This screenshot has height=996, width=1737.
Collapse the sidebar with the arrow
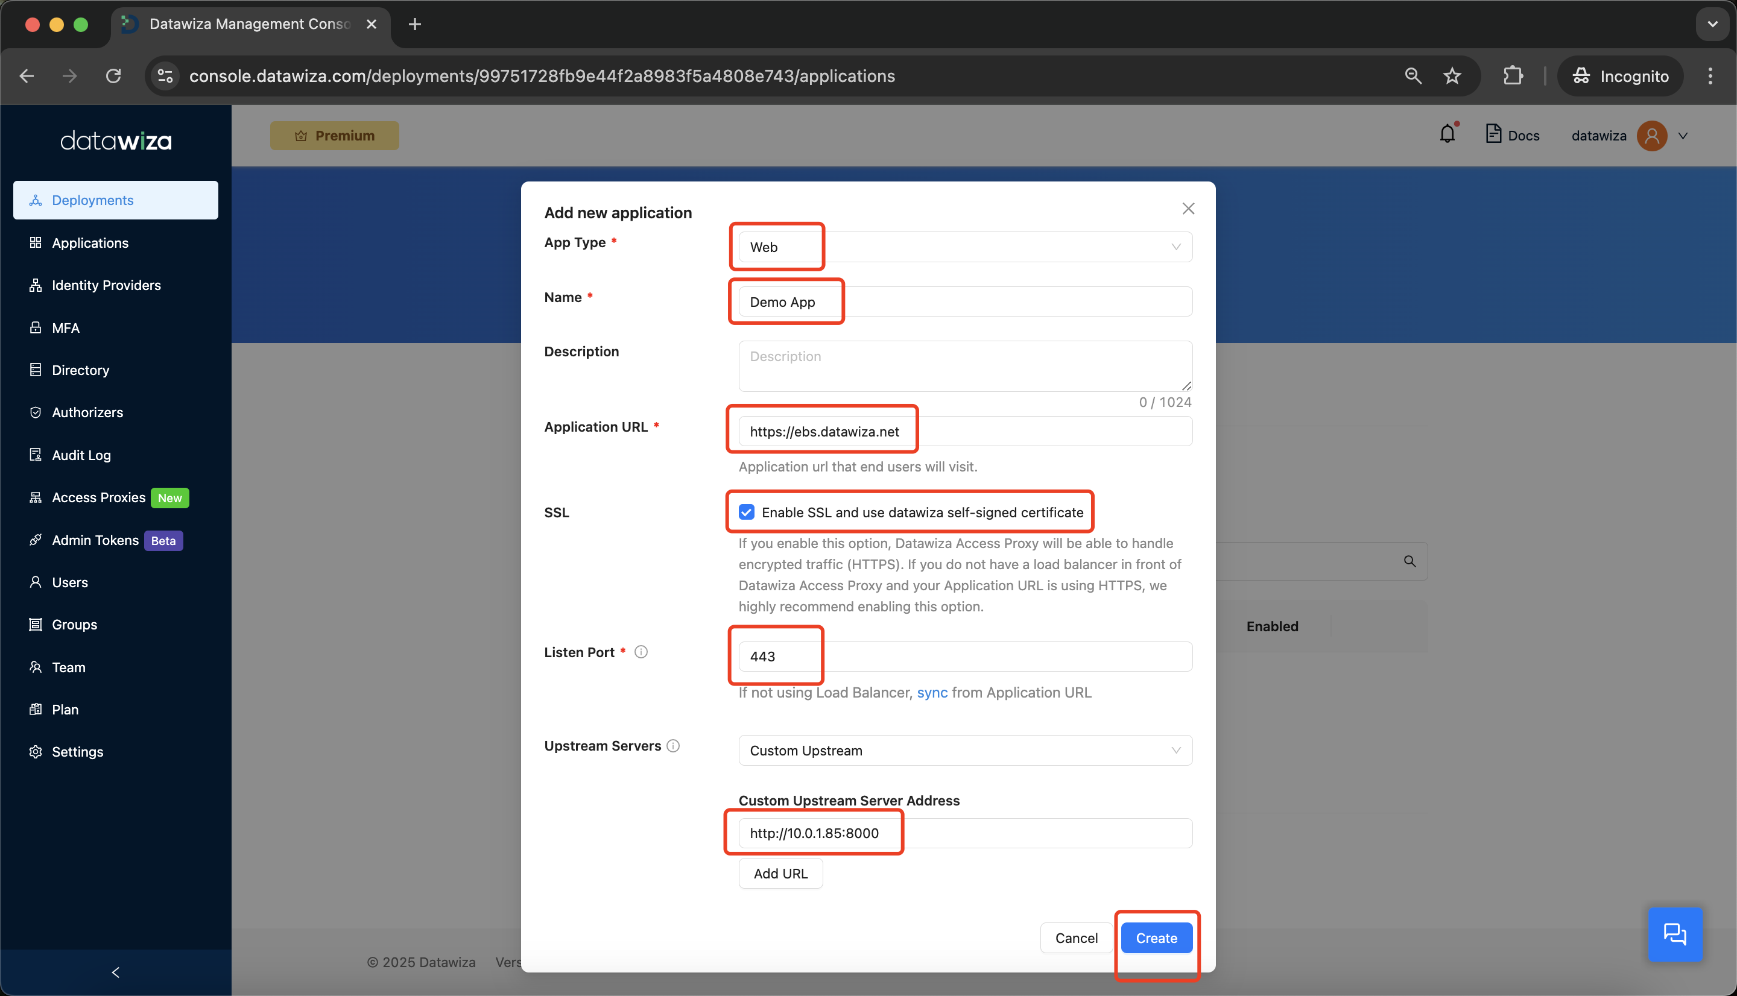115,972
